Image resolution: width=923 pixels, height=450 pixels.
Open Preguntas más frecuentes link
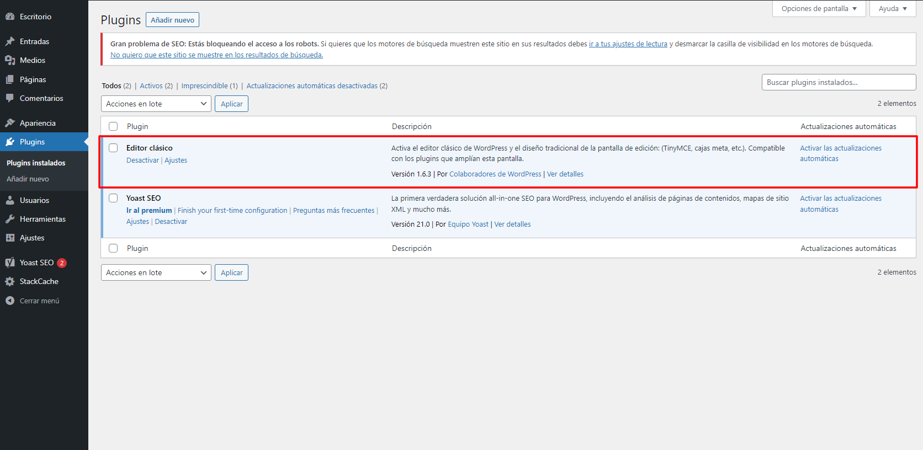(x=333, y=210)
